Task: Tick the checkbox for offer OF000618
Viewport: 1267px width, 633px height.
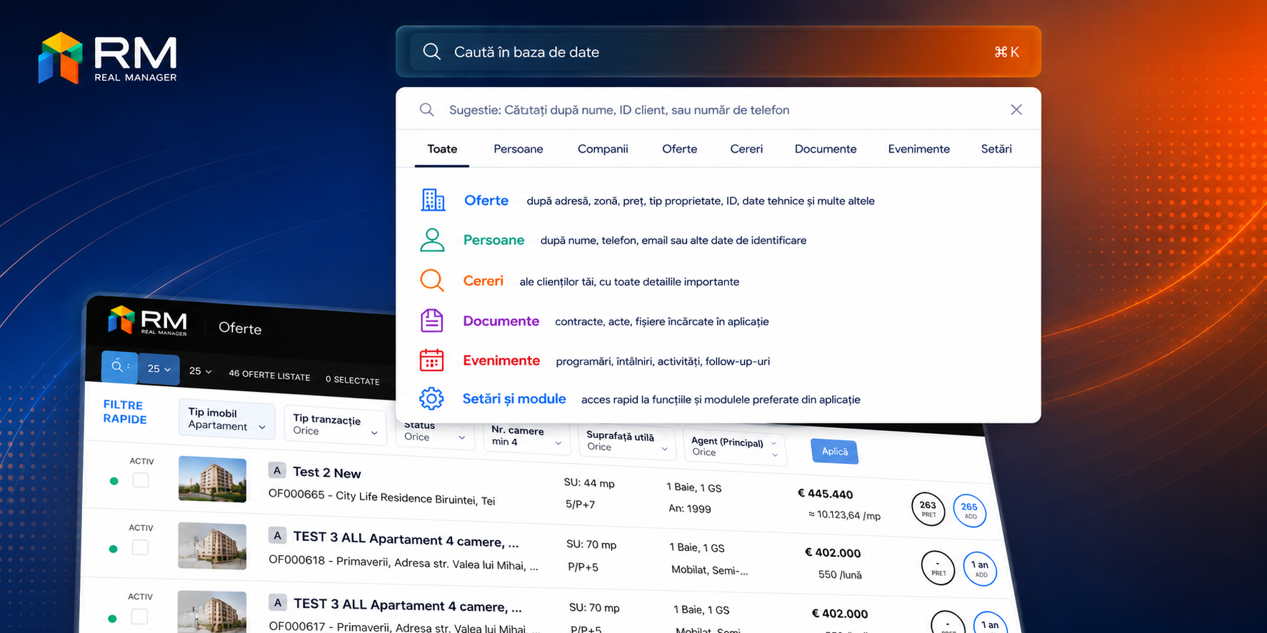Action: (x=140, y=547)
